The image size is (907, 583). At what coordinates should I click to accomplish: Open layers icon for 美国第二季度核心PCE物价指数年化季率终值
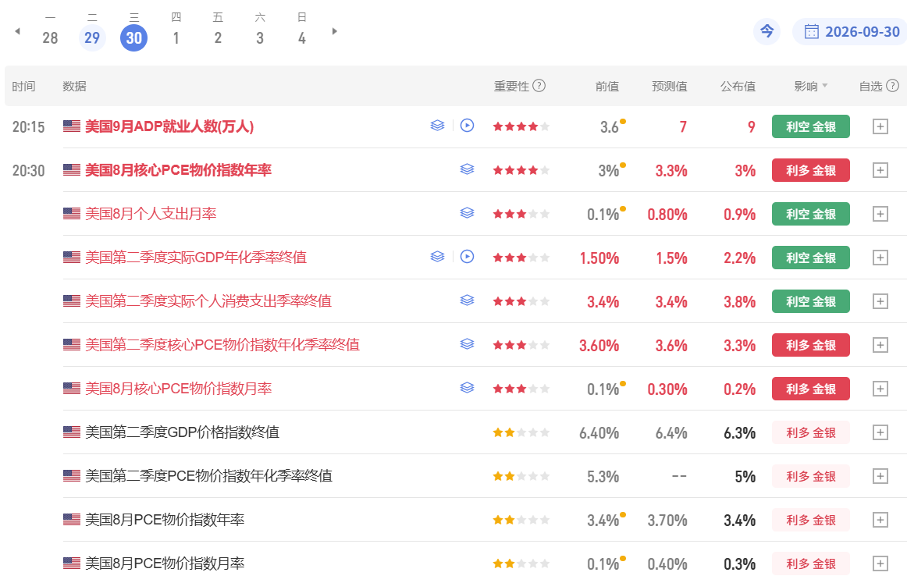467,344
